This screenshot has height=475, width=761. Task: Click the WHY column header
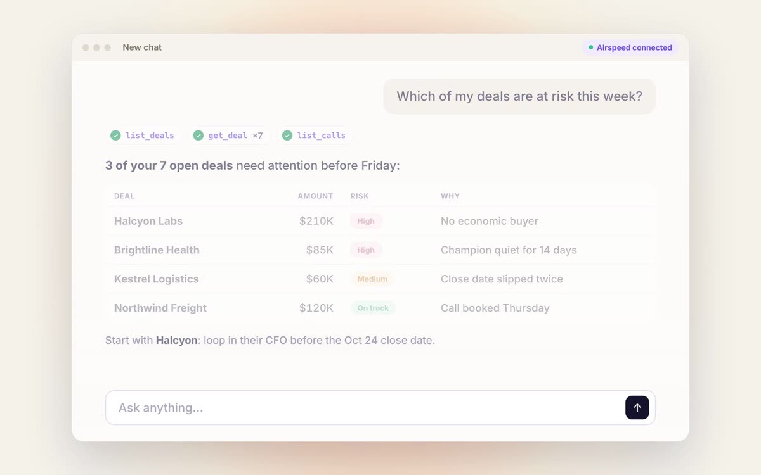tap(450, 196)
